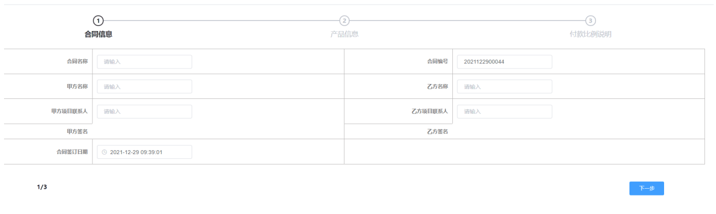Click the step 1 circle icon

pos(99,21)
